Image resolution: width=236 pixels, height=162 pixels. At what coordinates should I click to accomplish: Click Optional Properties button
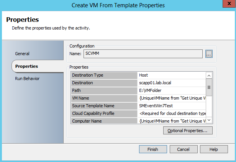[x=188, y=131]
